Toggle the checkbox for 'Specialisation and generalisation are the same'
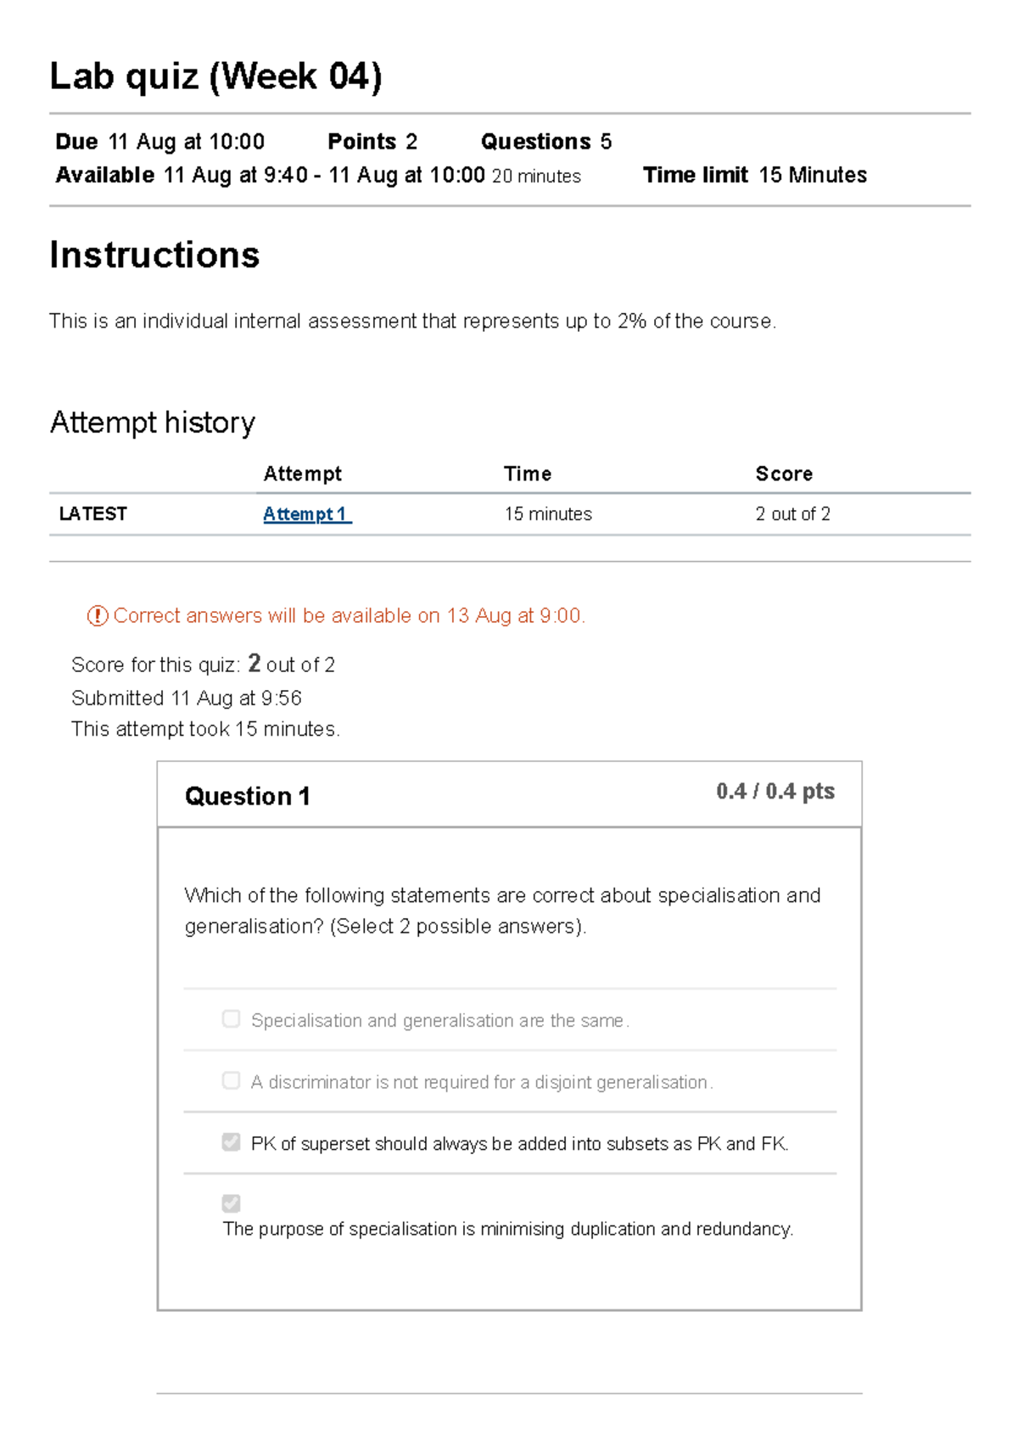Image resolution: width=1018 pixels, height=1441 pixels. tap(230, 1018)
